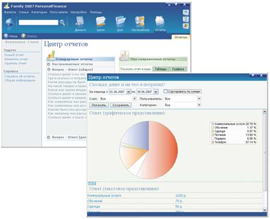This screenshot has height=219, width=270.
Task: Open the start date 01.06.2007 dropdown arrow
Action: 128,92
